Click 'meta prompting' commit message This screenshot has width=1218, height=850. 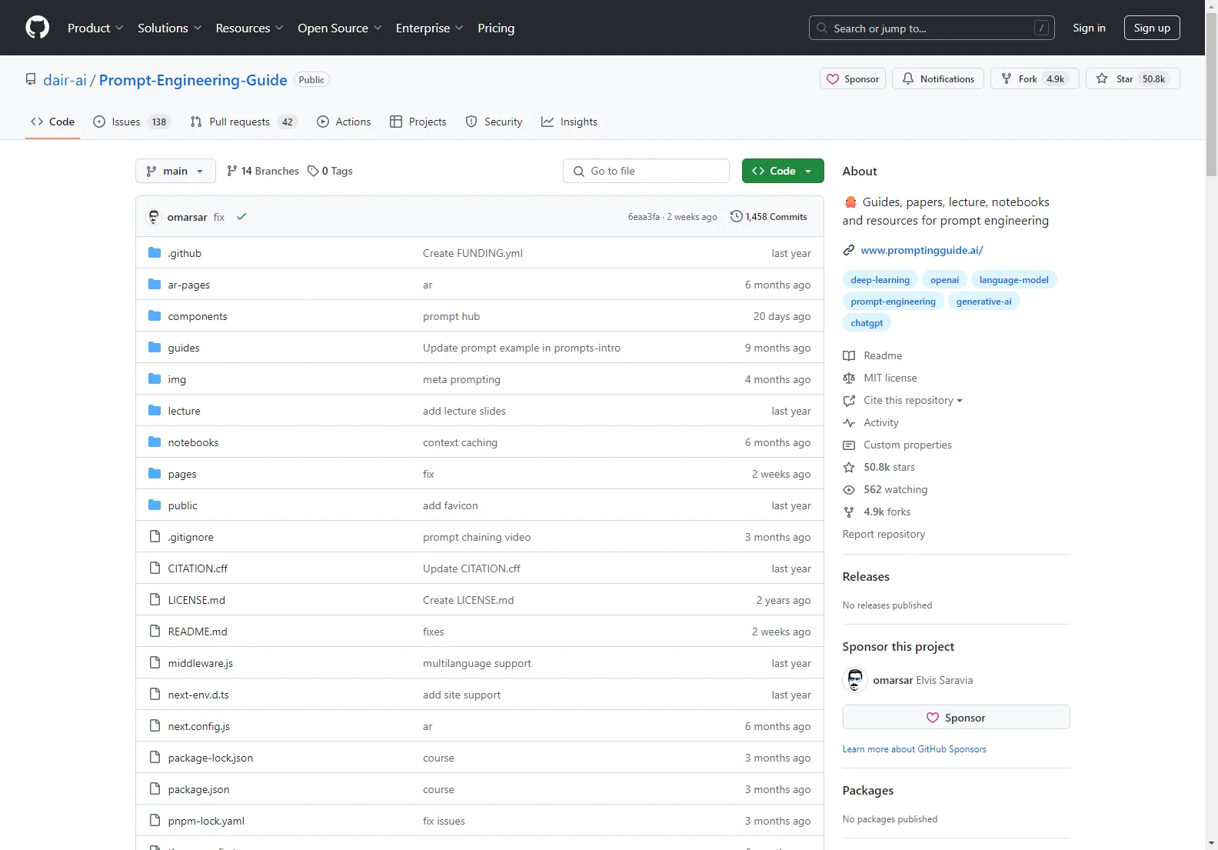tap(461, 379)
